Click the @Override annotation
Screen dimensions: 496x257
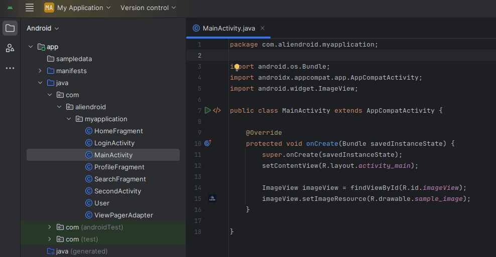tap(264, 133)
